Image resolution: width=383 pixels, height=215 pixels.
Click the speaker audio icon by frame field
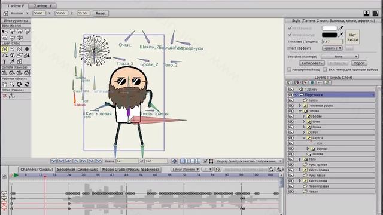point(174,161)
